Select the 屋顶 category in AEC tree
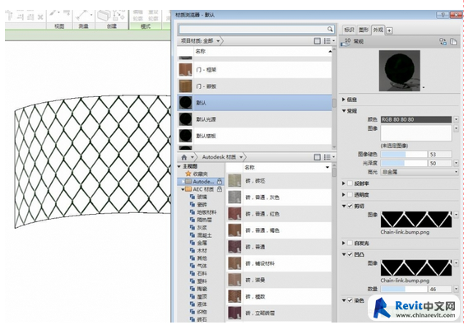Screen dimensions: 464x325 198,296
